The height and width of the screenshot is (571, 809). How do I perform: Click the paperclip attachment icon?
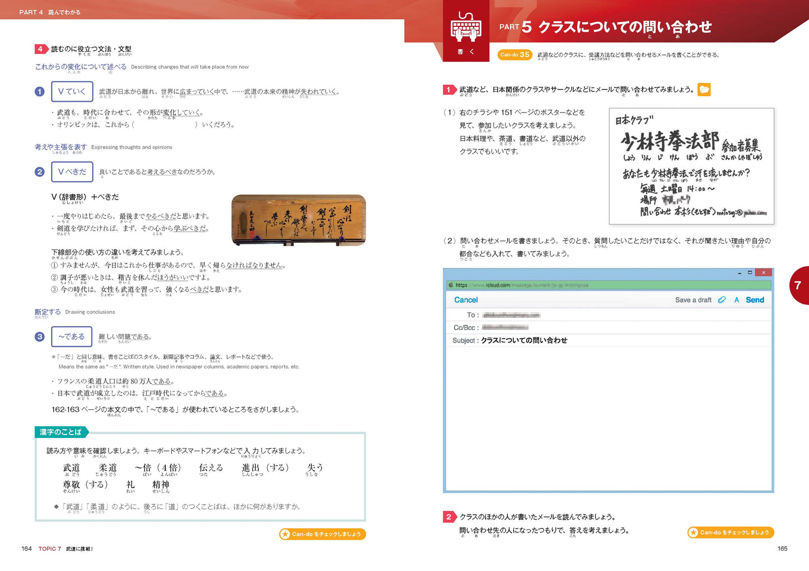[722, 300]
